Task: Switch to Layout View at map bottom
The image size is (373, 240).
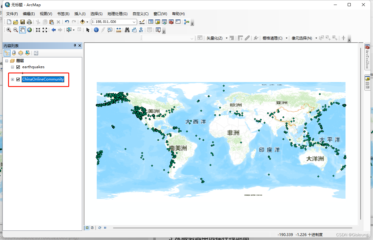Action: (x=92, y=228)
